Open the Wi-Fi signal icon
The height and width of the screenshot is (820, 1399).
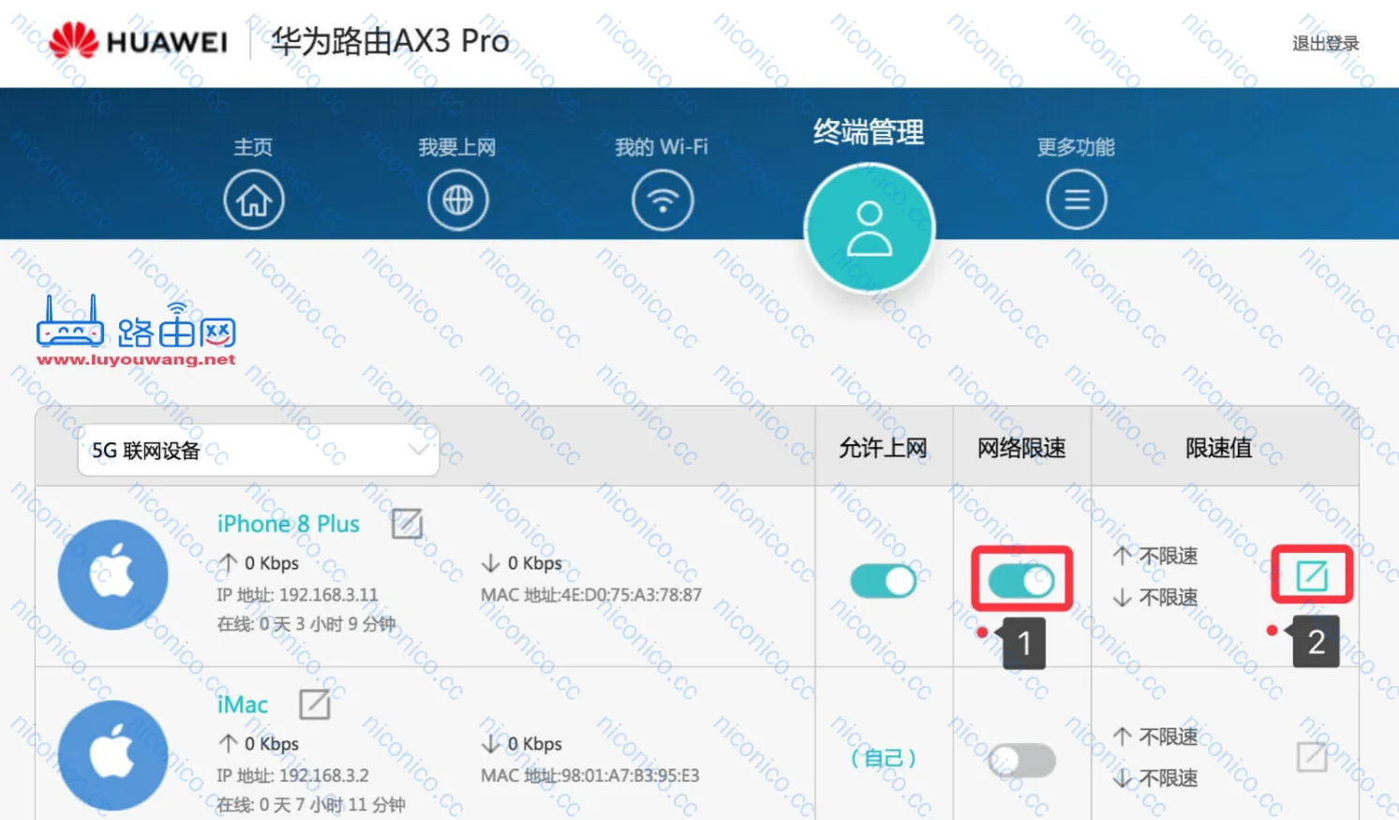pos(662,200)
